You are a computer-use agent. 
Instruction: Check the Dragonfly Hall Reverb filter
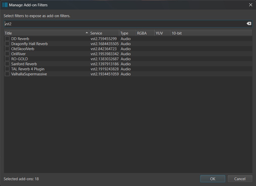tap(7, 44)
